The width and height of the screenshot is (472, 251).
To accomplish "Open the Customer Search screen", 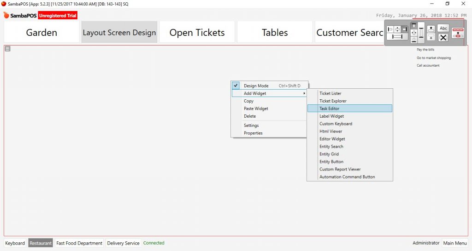I will (x=350, y=32).
